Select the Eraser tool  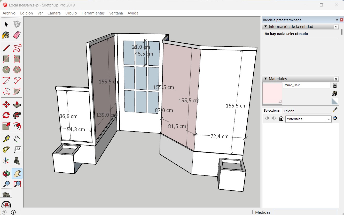click(x=17, y=35)
